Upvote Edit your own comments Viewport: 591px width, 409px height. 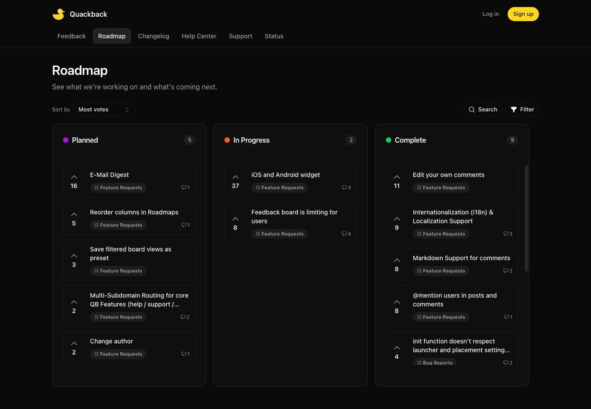(397, 181)
